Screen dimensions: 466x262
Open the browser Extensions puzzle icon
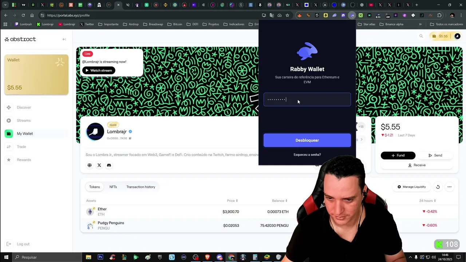(x=439, y=15)
